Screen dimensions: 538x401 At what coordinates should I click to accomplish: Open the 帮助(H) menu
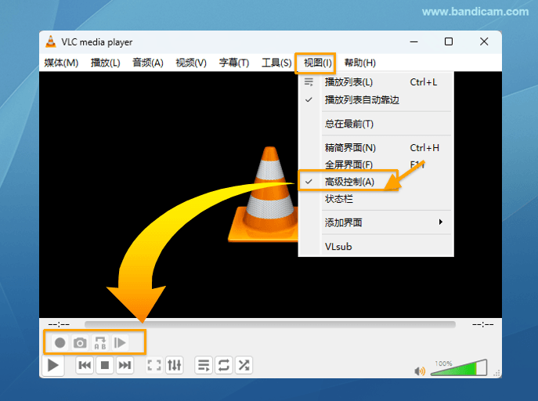point(360,63)
